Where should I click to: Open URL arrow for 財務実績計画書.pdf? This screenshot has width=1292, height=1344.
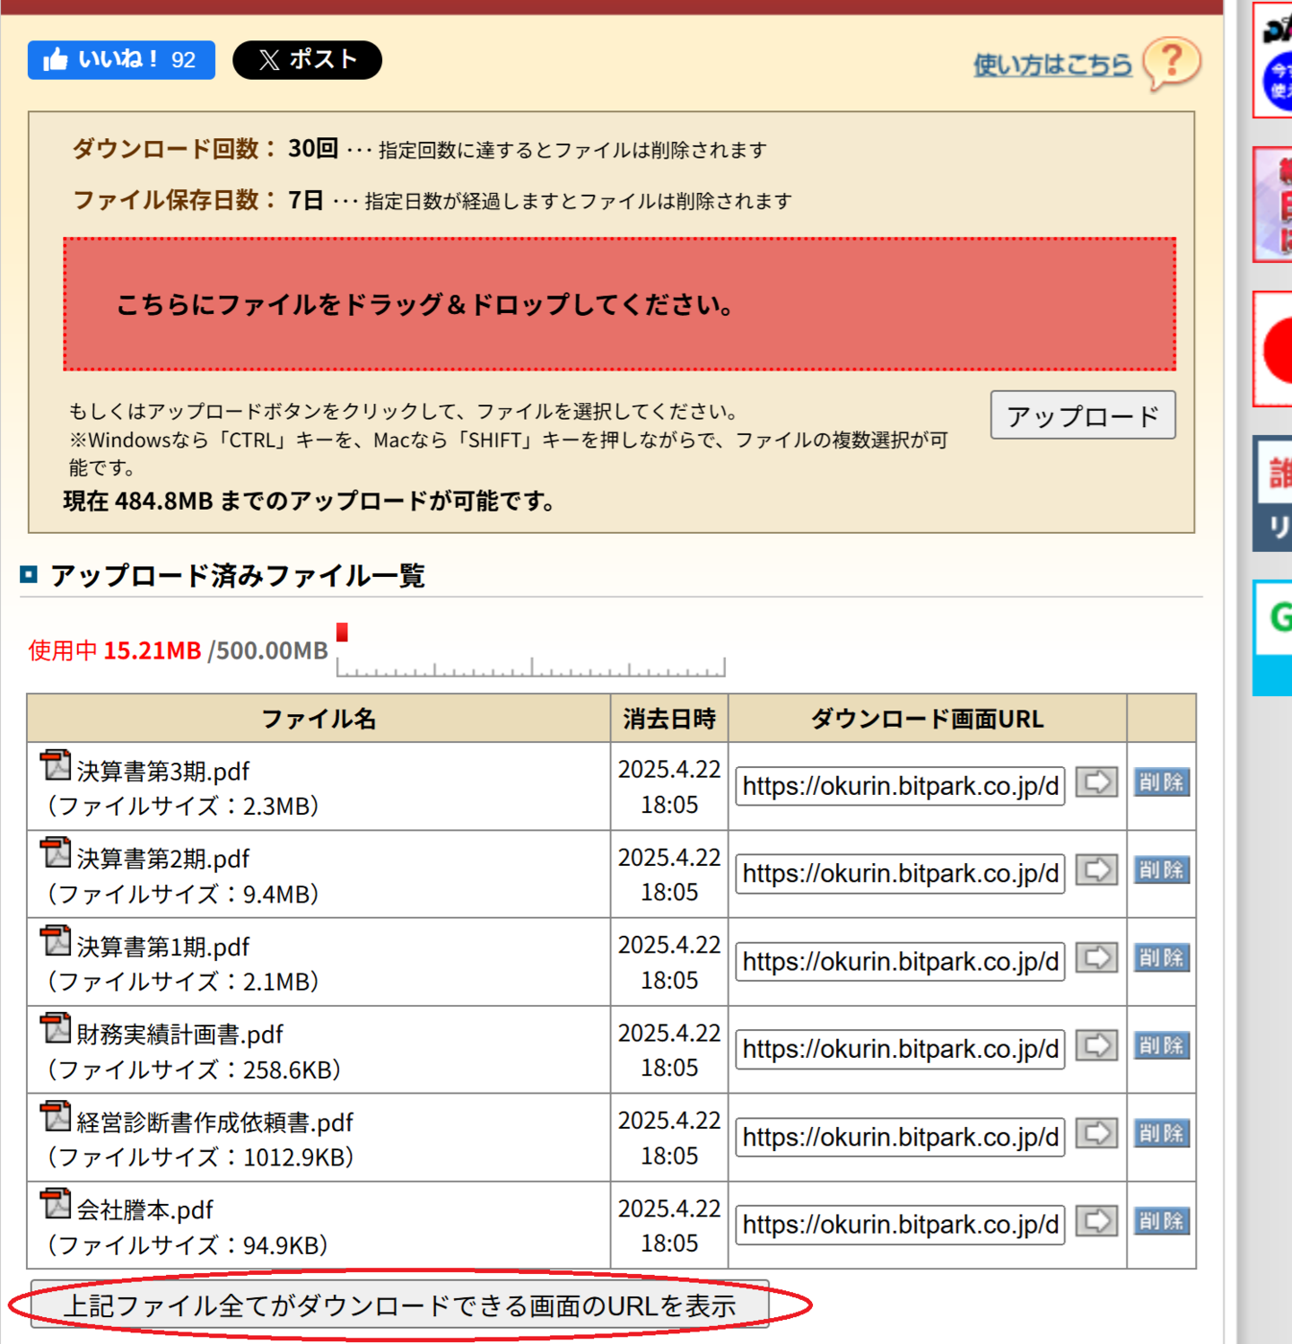(1096, 1046)
